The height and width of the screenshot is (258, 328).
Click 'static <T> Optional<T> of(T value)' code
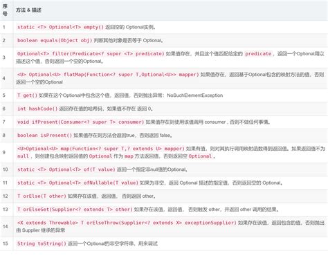66,169
